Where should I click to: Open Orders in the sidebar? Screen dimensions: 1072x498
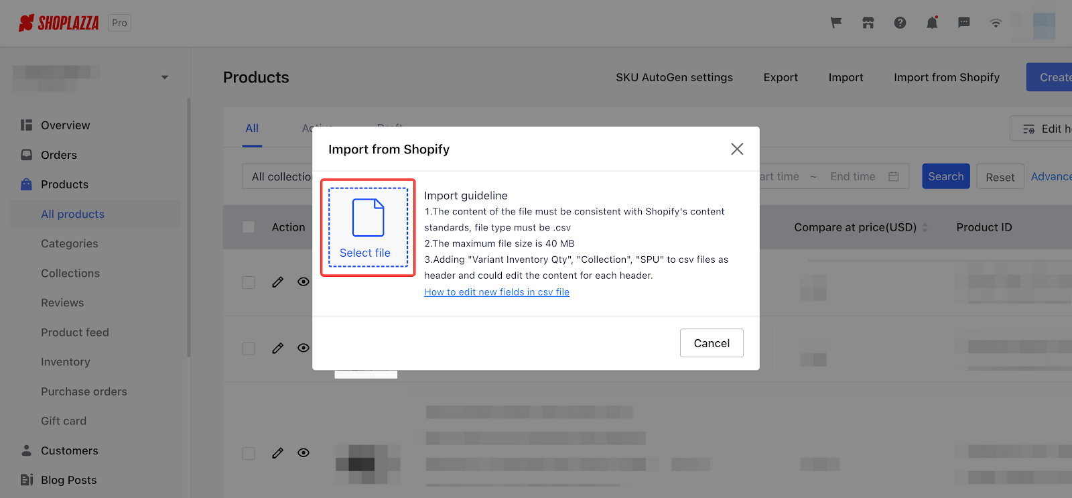[59, 155]
